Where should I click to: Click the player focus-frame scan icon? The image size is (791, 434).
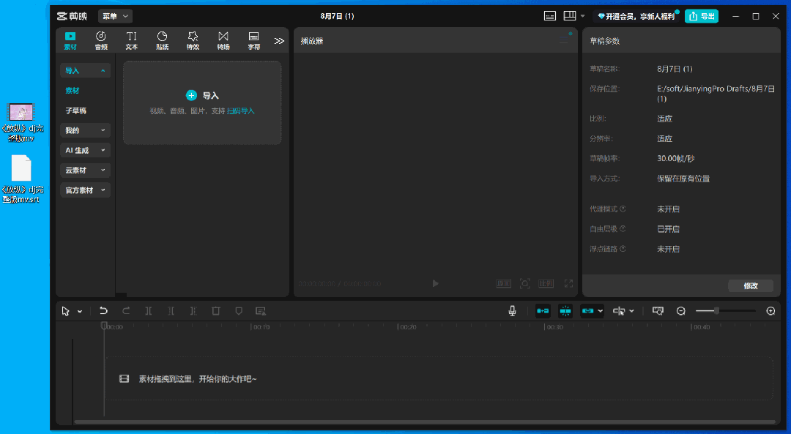524,284
